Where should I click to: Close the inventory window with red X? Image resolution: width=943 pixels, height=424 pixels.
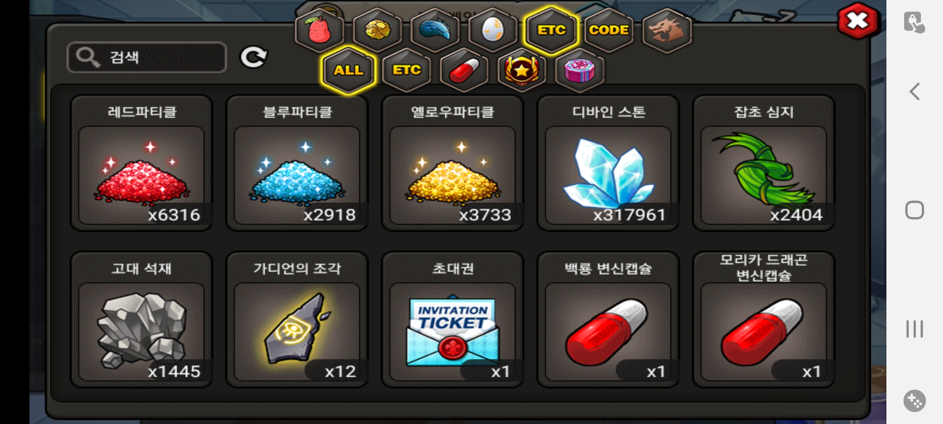(x=858, y=21)
